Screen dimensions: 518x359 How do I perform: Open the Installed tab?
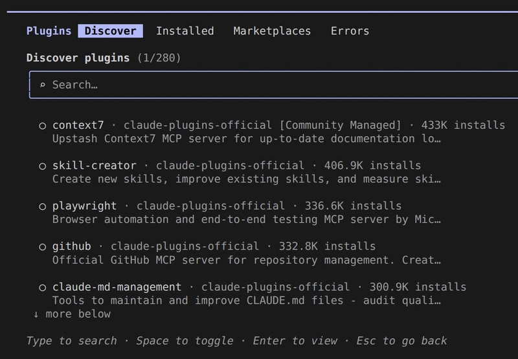[185, 30]
